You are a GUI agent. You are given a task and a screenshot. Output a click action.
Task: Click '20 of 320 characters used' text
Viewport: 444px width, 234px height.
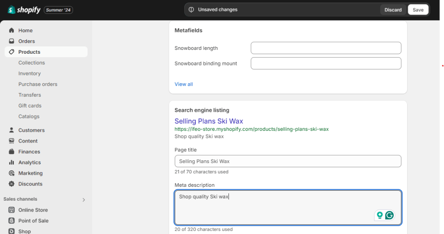(204, 229)
